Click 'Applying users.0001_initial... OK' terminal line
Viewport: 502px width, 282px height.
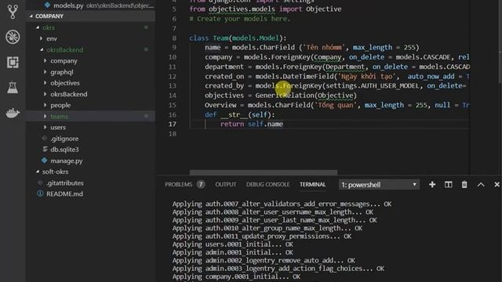(232, 244)
